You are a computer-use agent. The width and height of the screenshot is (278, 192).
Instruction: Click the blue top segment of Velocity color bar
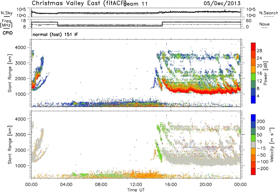click(253, 118)
